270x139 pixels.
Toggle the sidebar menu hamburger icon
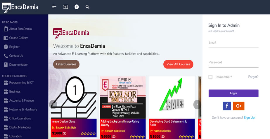[x=54, y=7]
